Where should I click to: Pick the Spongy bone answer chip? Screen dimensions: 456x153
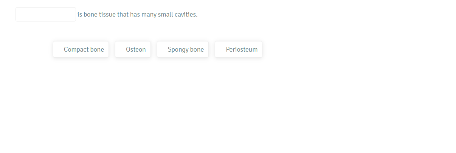pos(183,49)
